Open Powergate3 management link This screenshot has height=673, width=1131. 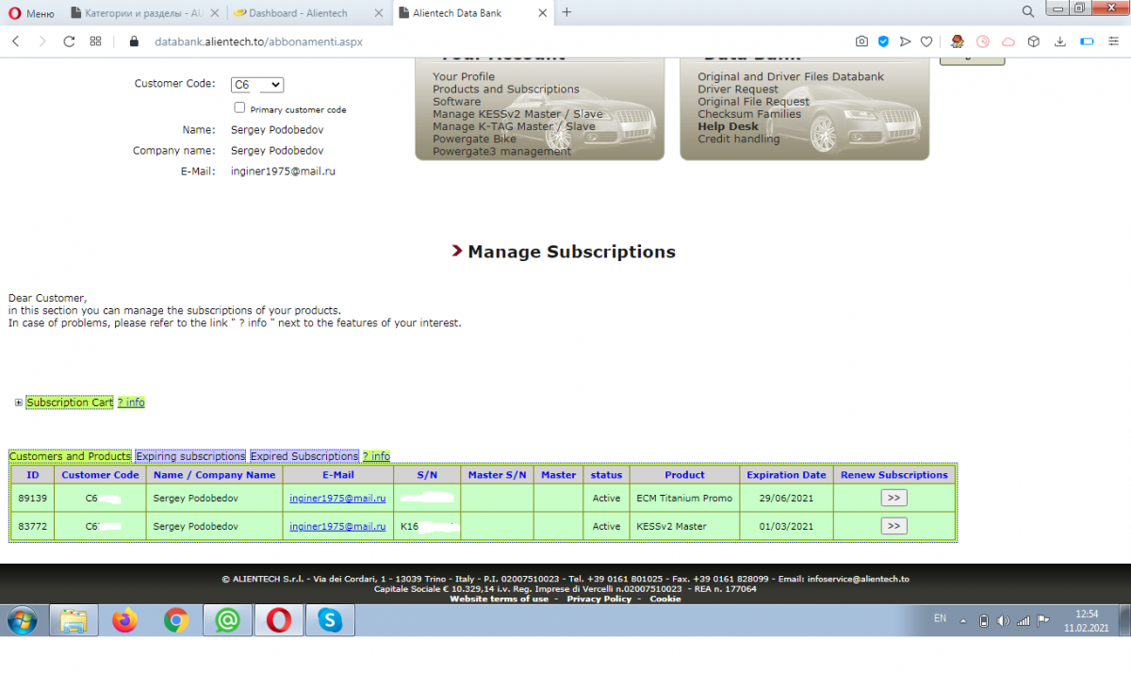click(x=502, y=151)
